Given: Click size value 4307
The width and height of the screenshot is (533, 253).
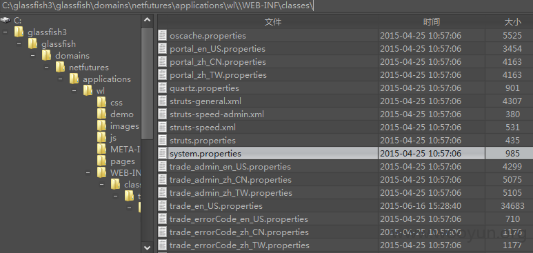Looking at the screenshot, I should [x=512, y=101].
